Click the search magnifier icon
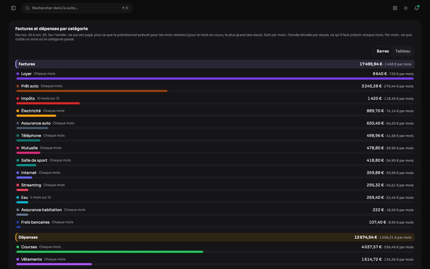 [x=27, y=8]
